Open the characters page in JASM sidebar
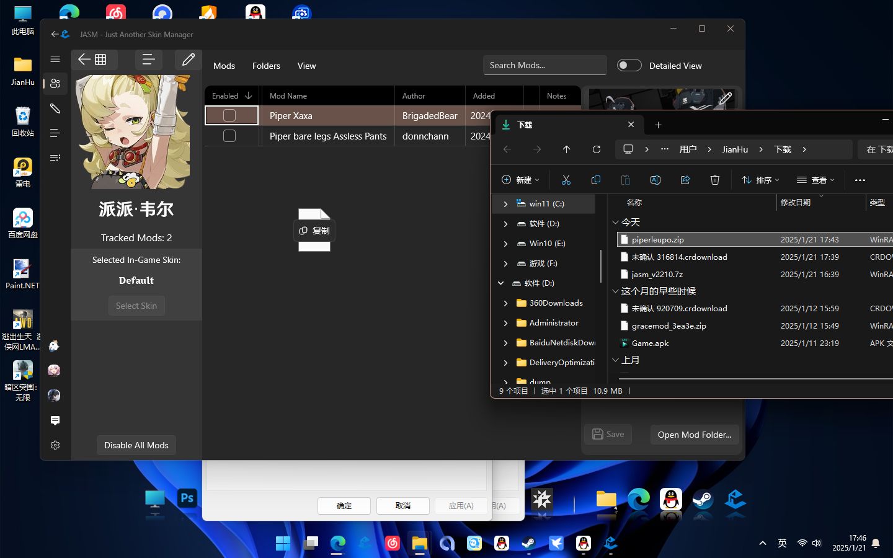Screen dimensions: 893x558 [55, 83]
